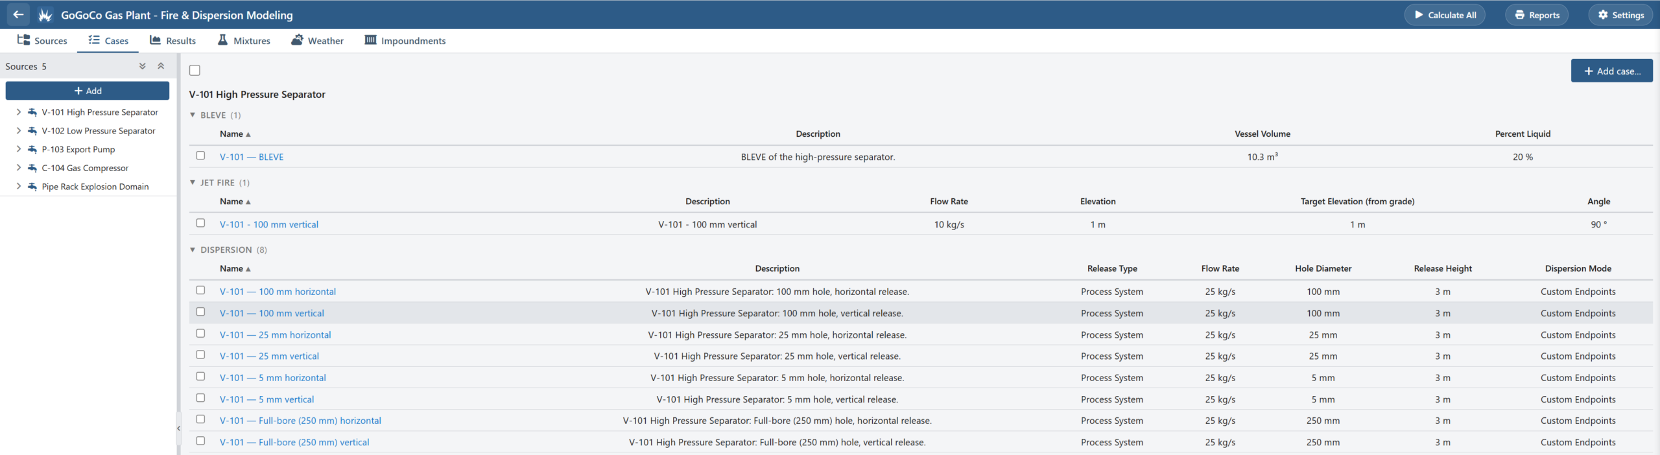Screen dimensions: 1660x455
Task: Click the P-103 Export Pump source icon
Action: point(32,149)
